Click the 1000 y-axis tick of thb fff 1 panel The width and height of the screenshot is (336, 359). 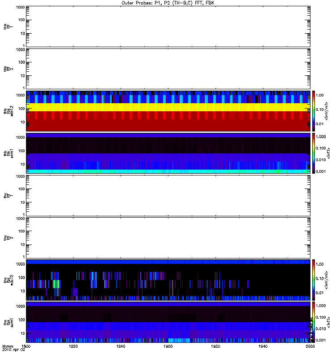click(20, 7)
